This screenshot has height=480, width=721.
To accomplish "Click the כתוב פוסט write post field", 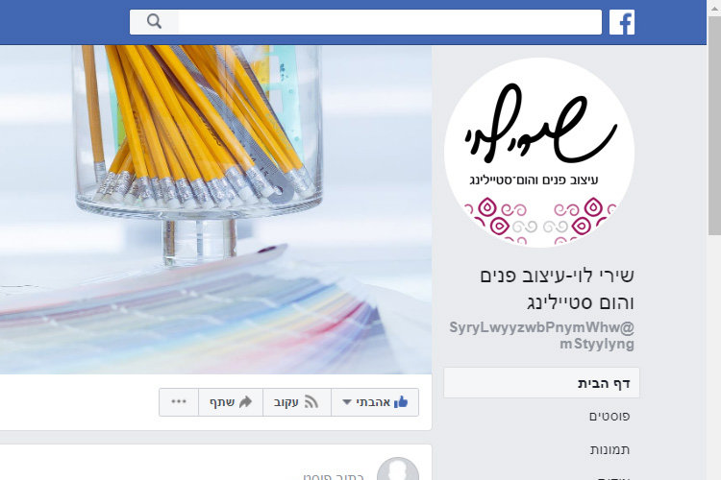I will tap(334, 477).
